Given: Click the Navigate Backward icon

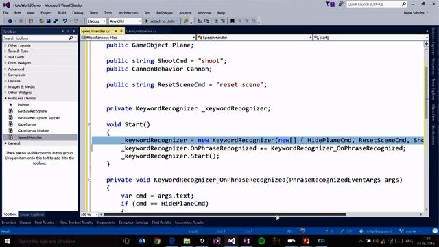Looking at the screenshot, I should point(10,21).
